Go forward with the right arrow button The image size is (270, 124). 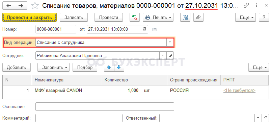21,5
